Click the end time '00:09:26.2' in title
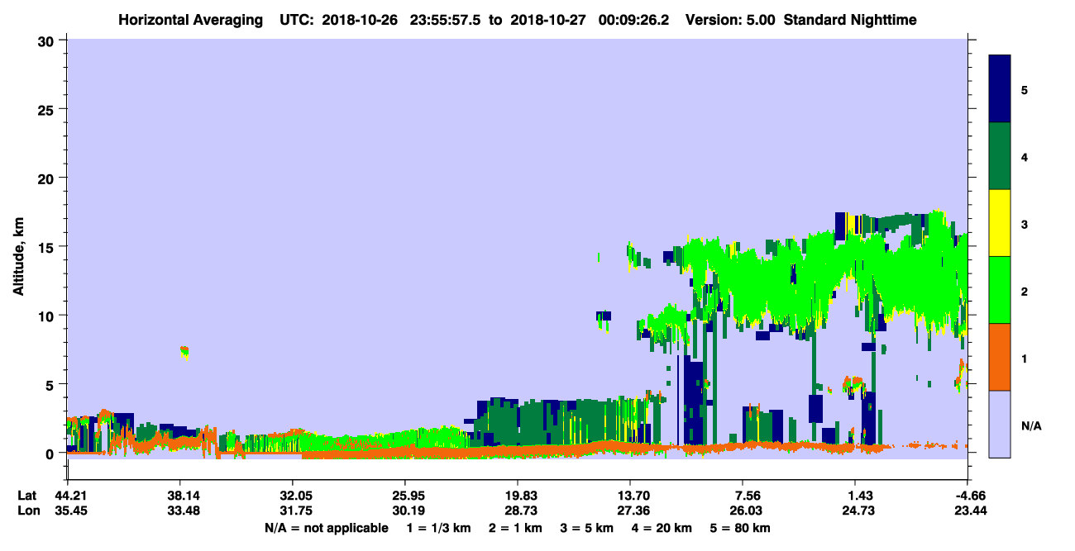Screen dimensions: 1075x551 click(x=635, y=20)
